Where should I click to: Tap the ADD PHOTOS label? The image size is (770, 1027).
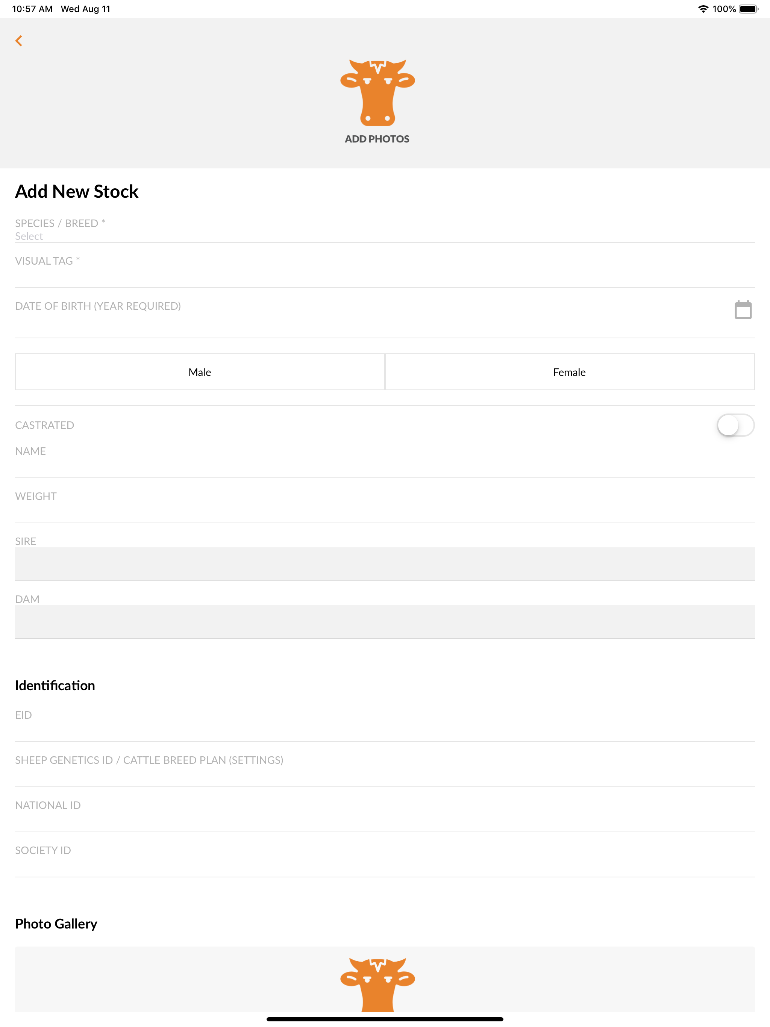pyautogui.click(x=377, y=139)
